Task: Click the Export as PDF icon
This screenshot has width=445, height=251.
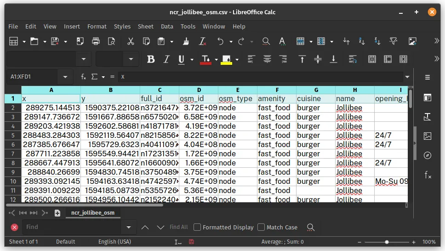Action: pyautogui.click(x=80, y=41)
